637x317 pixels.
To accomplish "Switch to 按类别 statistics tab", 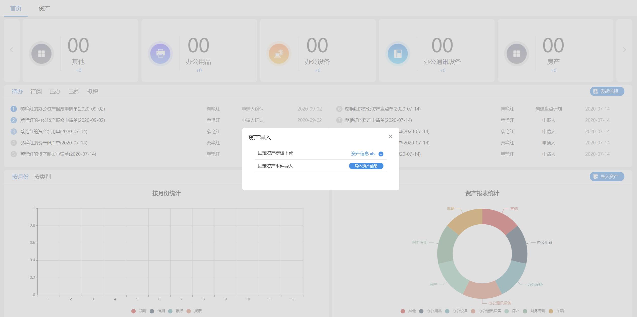I will pyautogui.click(x=42, y=177).
